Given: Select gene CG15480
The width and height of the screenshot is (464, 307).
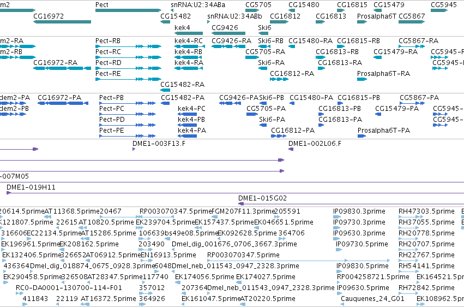Looking at the screenshot, I should 292,10.
